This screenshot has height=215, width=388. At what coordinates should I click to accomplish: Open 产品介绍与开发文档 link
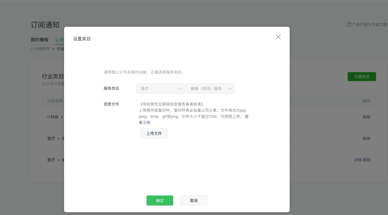[370, 25]
